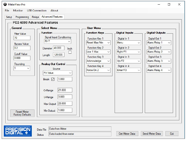The width and height of the screenshot is (188, 142).
Task: Expand the Analog Out Source dropdown
Action: [58, 73]
